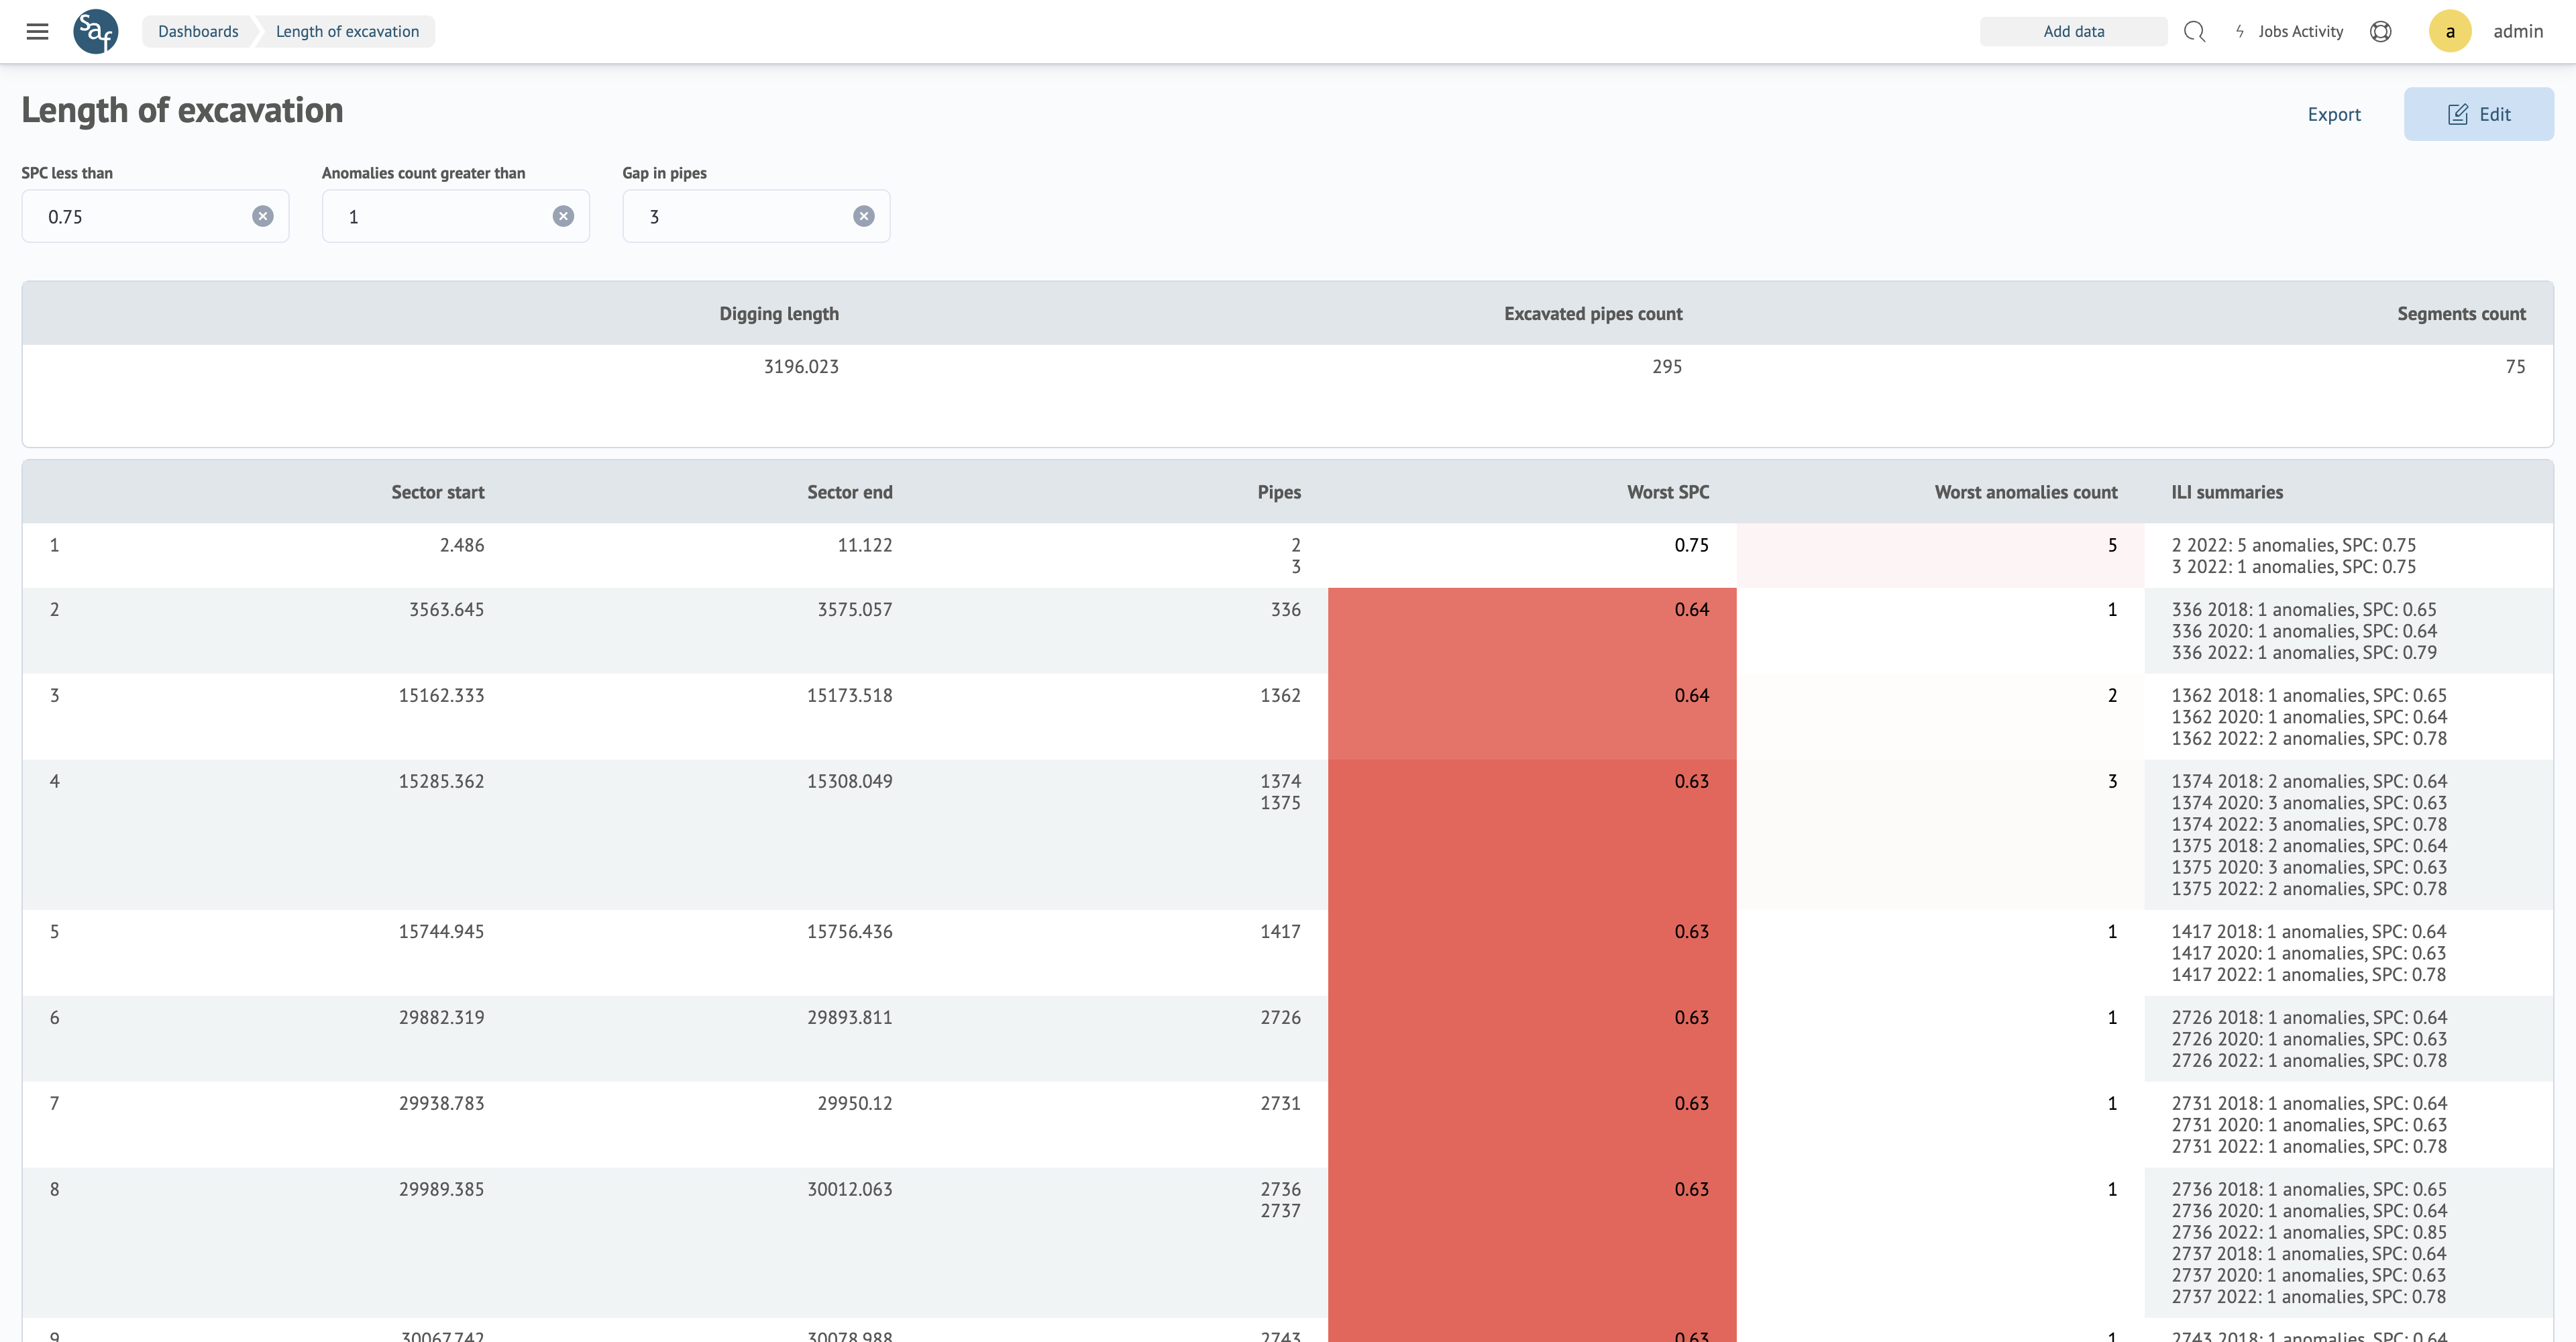Open the help lifebuoy icon

coord(2380,31)
